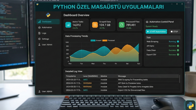Viewport: 196px width, 110px height.
Task: Click the Dashboard bar chart icon
Action: point(39,22)
